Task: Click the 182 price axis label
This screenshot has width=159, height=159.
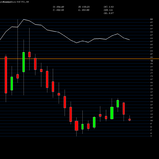Action: [151, 70]
